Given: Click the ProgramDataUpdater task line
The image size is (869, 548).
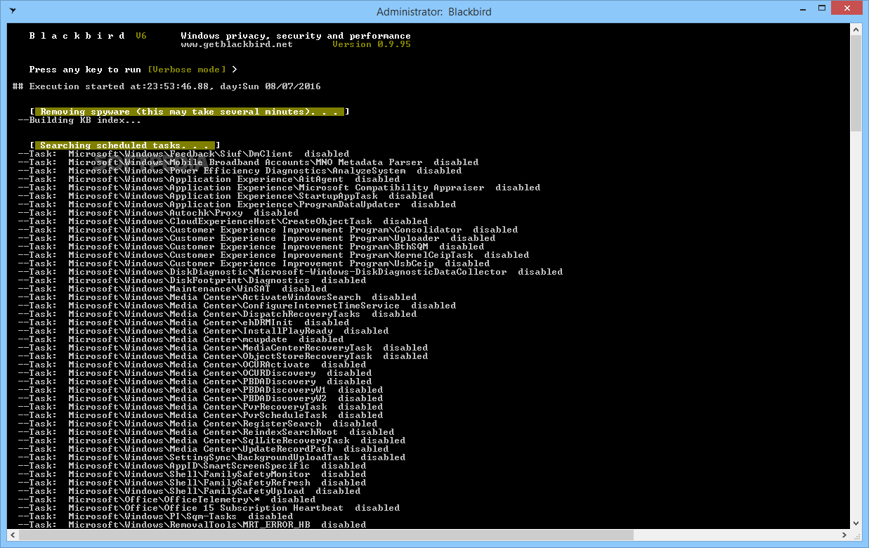Looking at the screenshot, I should (x=237, y=204).
